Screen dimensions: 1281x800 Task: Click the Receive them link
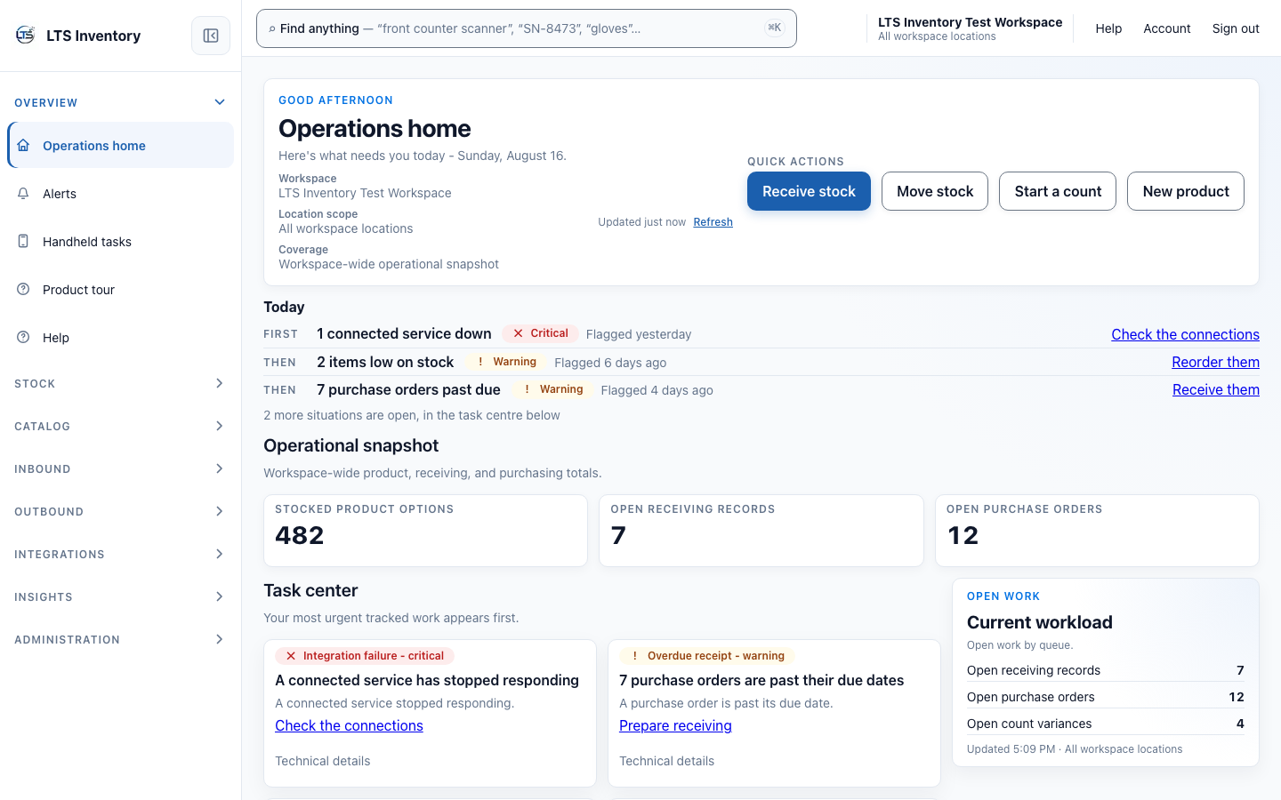(x=1216, y=389)
